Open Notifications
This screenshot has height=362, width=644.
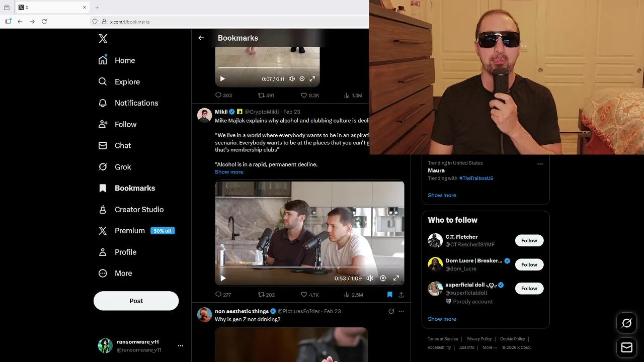pos(128,103)
